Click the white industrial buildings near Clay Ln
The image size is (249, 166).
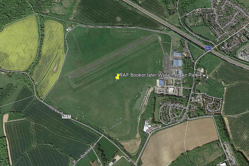point(147,126)
